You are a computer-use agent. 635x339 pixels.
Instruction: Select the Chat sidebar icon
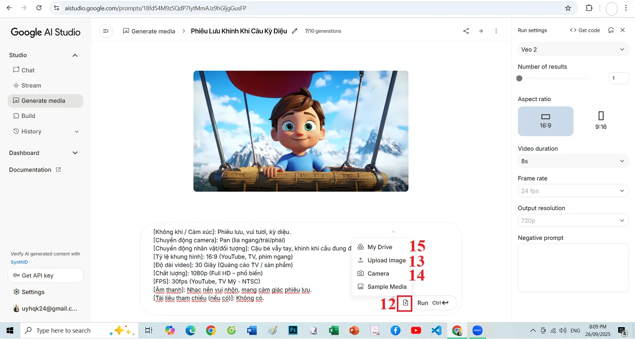[x=17, y=70]
